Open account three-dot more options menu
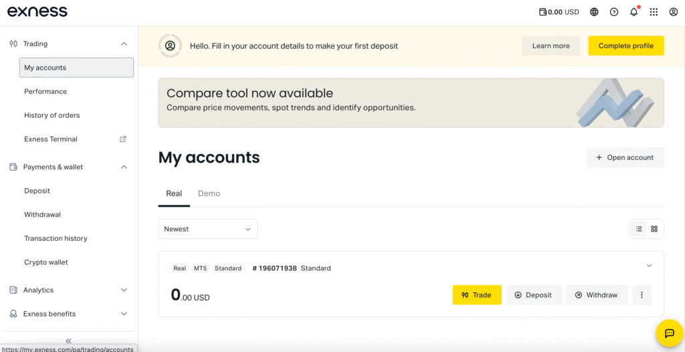The width and height of the screenshot is (685, 352). (642, 295)
